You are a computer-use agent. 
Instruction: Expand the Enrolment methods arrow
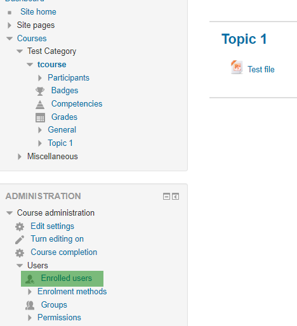[x=30, y=292]
